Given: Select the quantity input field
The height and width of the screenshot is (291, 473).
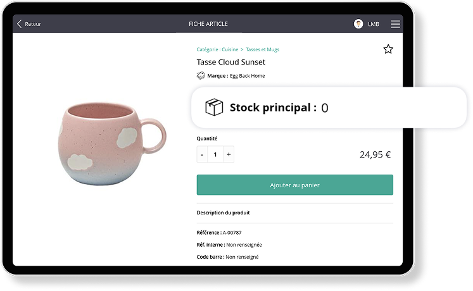Looking at the screenshot, I should coord(215,154).
